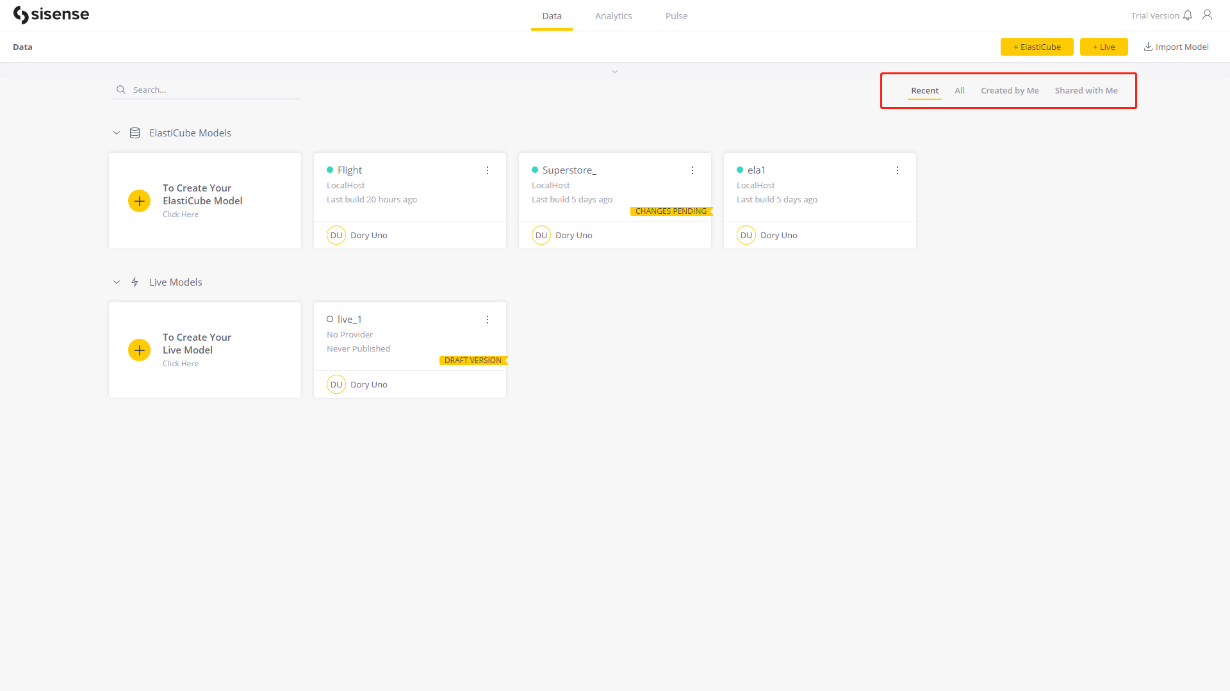This screenshot has width=1230, height=691.
Task: Open the user profile icon
Action: click(x=1207, y=15)
